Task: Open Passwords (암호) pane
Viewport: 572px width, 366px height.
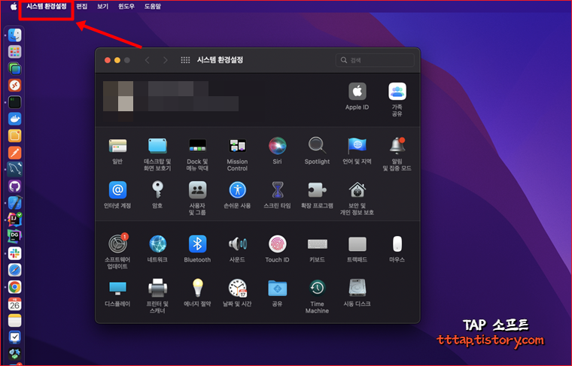Action: (157, 189)
